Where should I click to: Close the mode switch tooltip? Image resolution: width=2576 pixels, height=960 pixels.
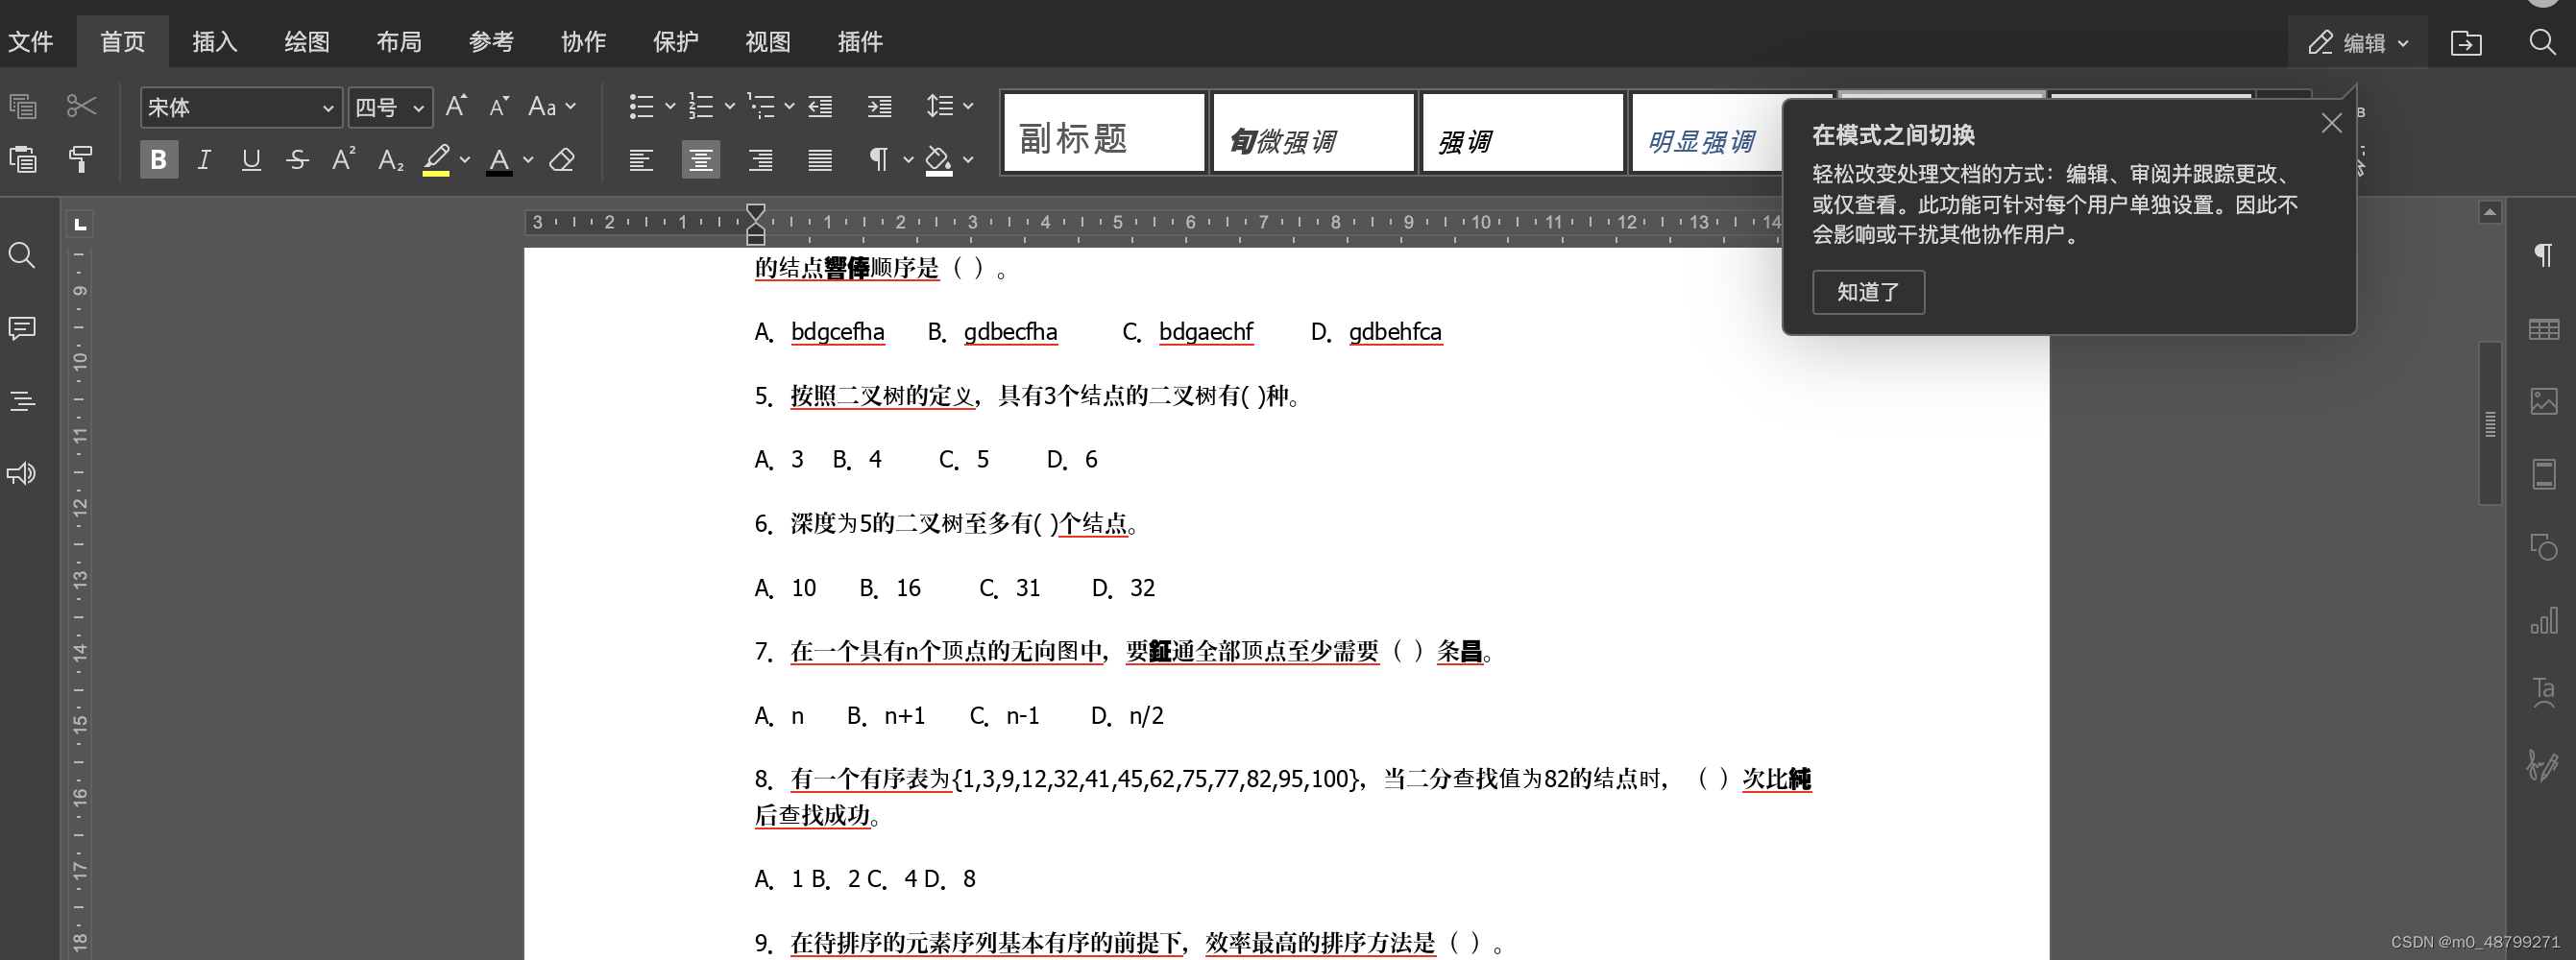coord(2331,123)
